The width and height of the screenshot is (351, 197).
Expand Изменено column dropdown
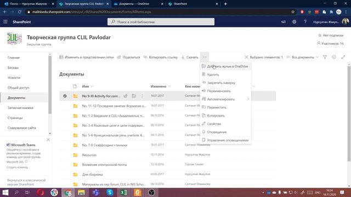(x=169, y=86)
